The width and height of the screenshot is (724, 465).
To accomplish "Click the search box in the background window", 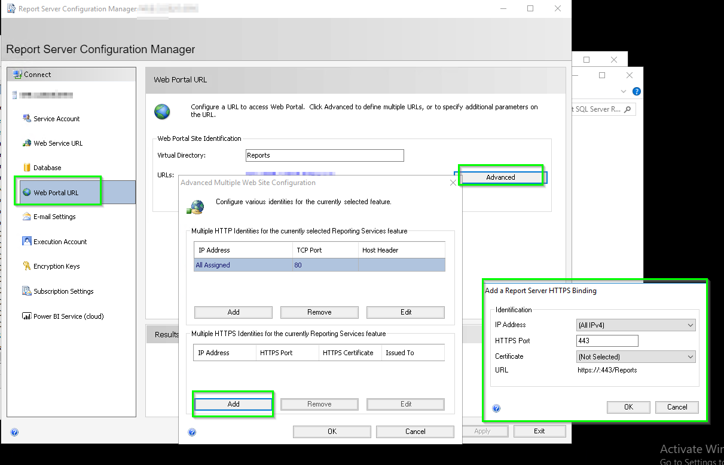I will (603, 110).
